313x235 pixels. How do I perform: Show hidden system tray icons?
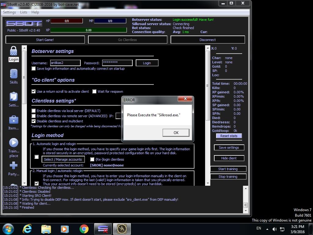pyautogui.click(x=267, y=229)
